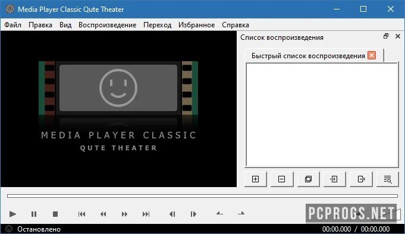Click the app smiley icon in title bar
This screenshot has height=234, width=405.
pos(10,9)
